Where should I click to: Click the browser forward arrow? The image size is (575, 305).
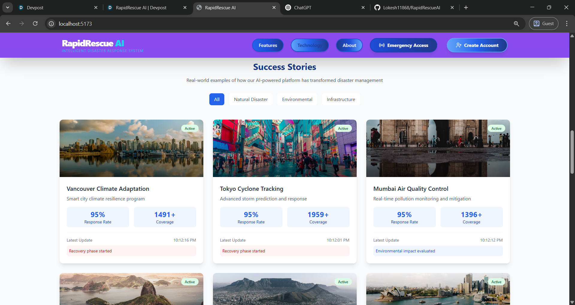tap(22, 24)
